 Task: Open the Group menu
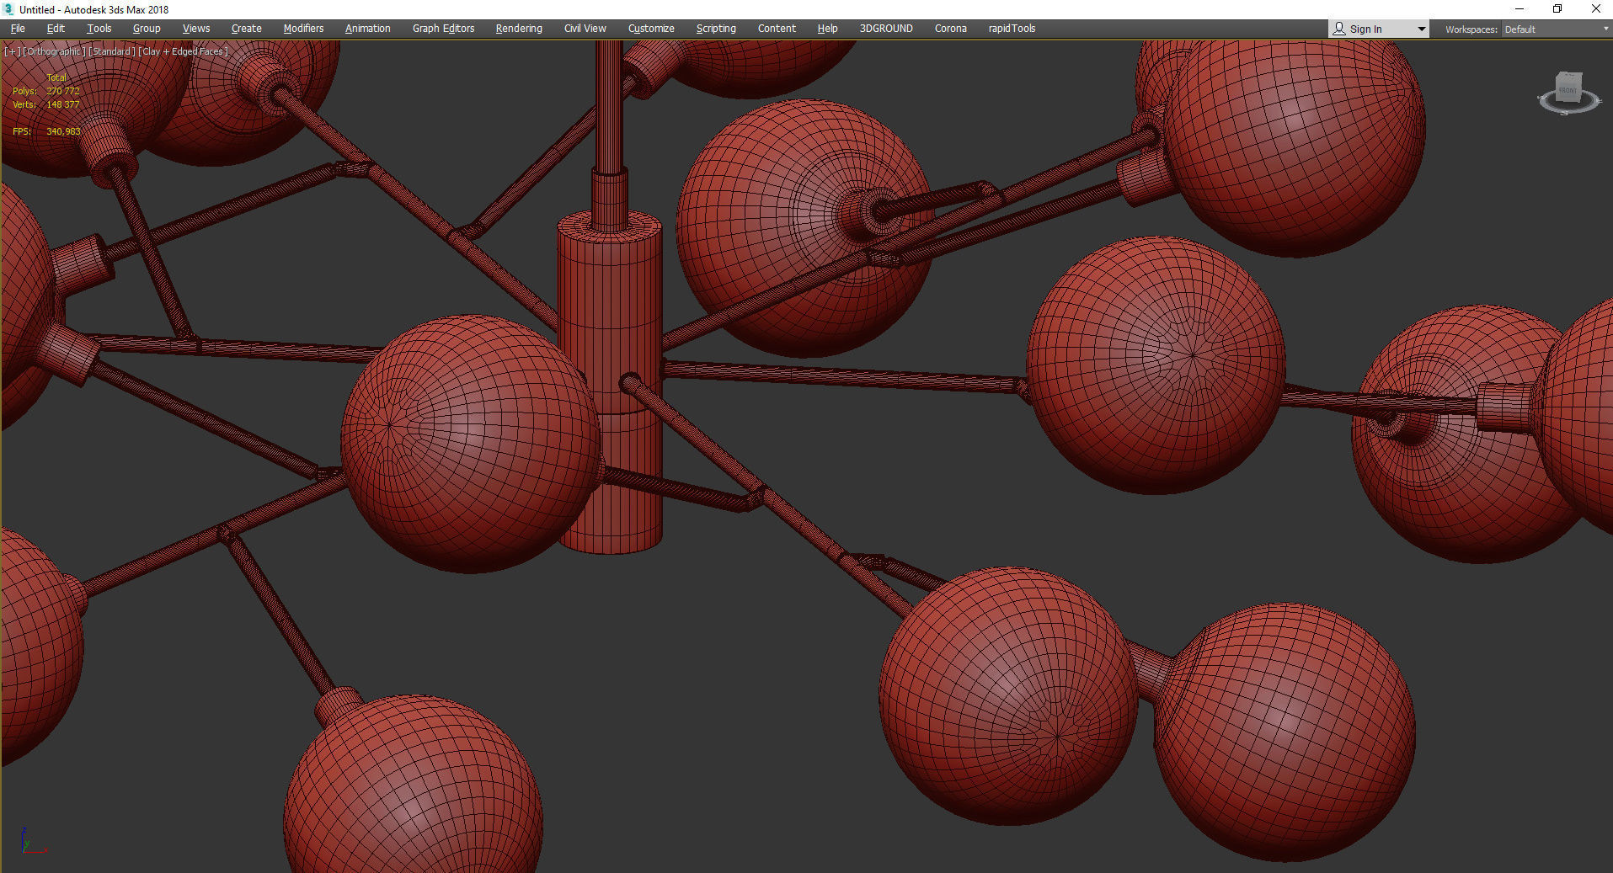[147, 29]
